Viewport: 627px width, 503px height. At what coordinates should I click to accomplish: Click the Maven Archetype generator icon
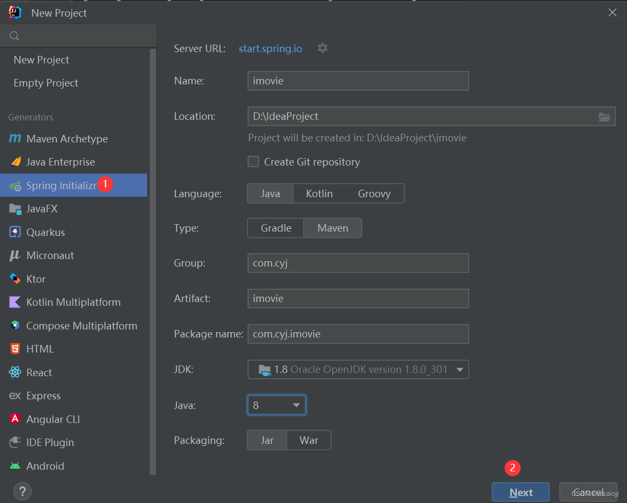15,139
